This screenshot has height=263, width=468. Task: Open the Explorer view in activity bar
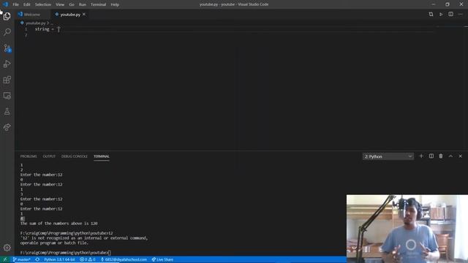(7, 16)
